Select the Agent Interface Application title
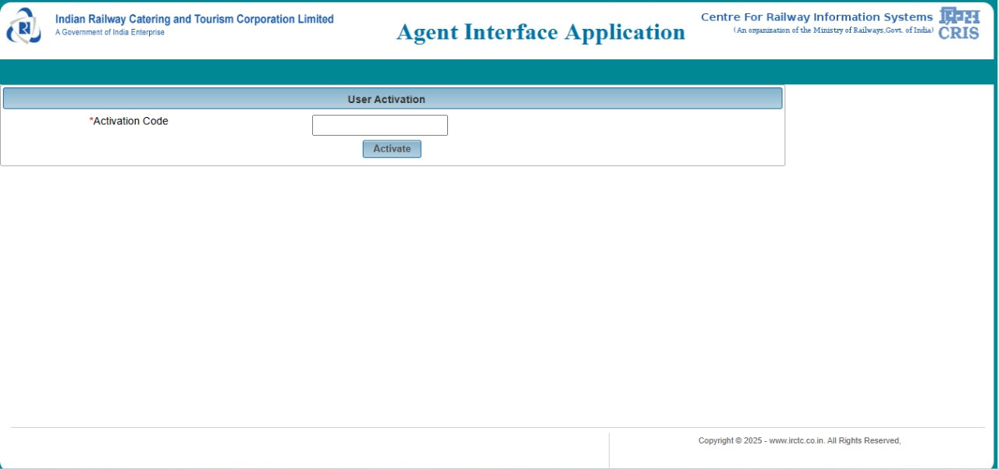The image size is (999, 470). click(x=542, y=32)
